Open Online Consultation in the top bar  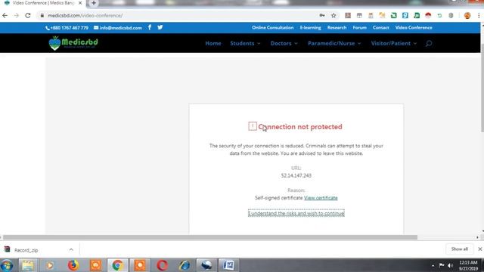pyautogui.click(x=272, y=27)
